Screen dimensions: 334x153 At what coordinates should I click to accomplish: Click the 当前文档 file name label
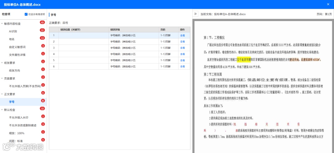223,14
